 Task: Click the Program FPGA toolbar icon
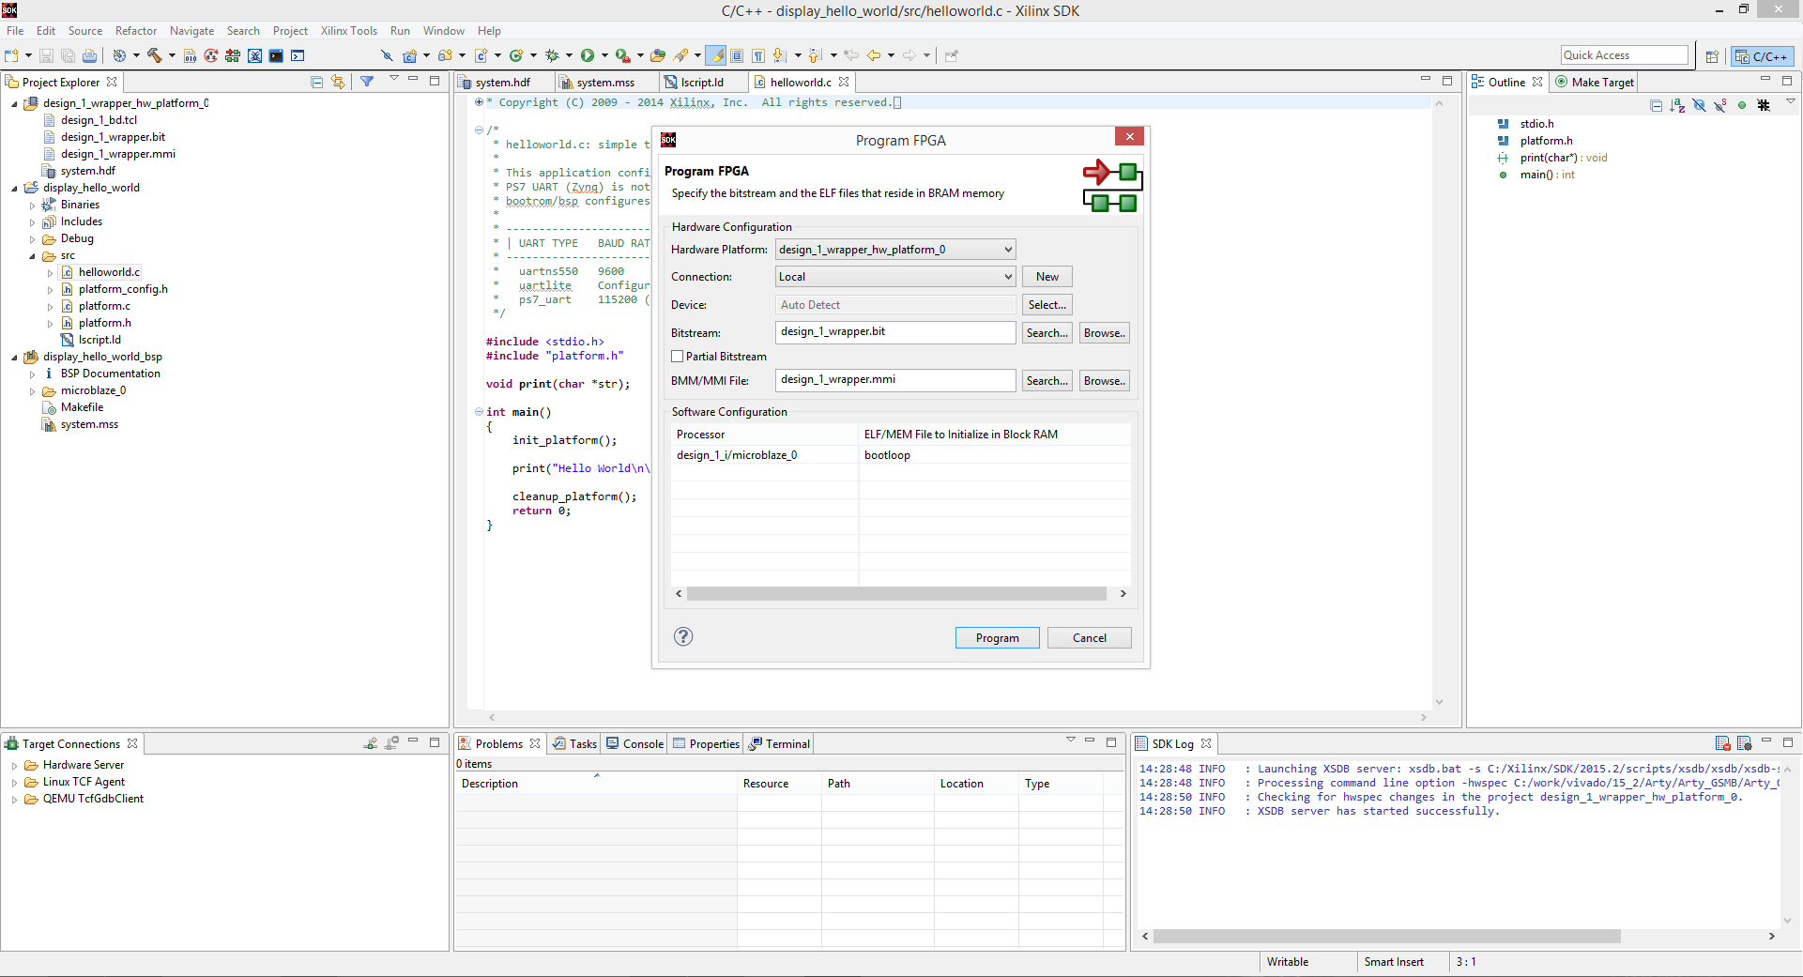(x=233, y=55)
